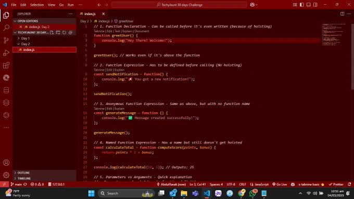354x199 pixels.
Task: Open the Edge browser tools icon in activity bar
Action: click(6, 78)
